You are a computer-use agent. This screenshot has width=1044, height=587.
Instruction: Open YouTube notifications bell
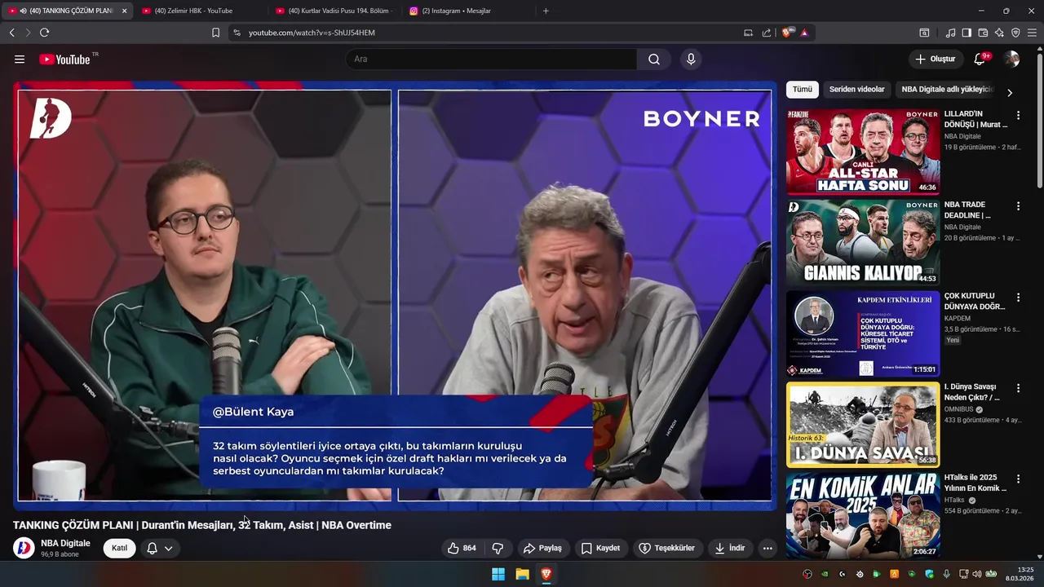tap(980, 60)
